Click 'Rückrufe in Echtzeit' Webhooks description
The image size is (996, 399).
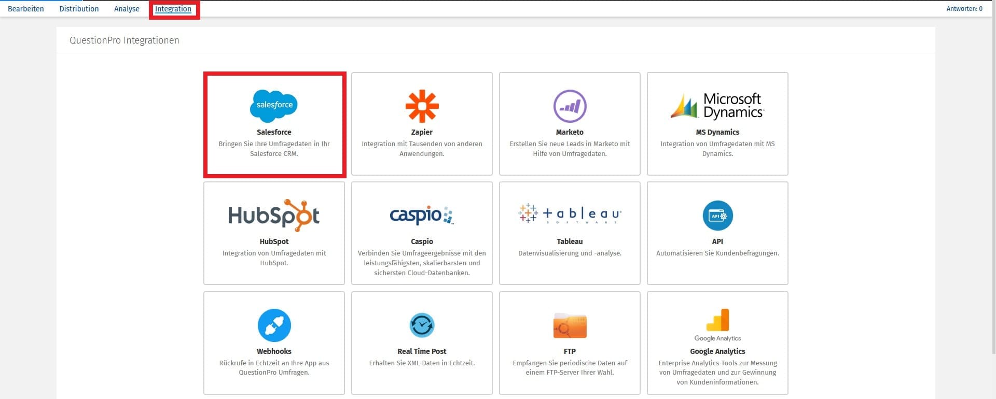pyautogui.click(x=274, y=368)
